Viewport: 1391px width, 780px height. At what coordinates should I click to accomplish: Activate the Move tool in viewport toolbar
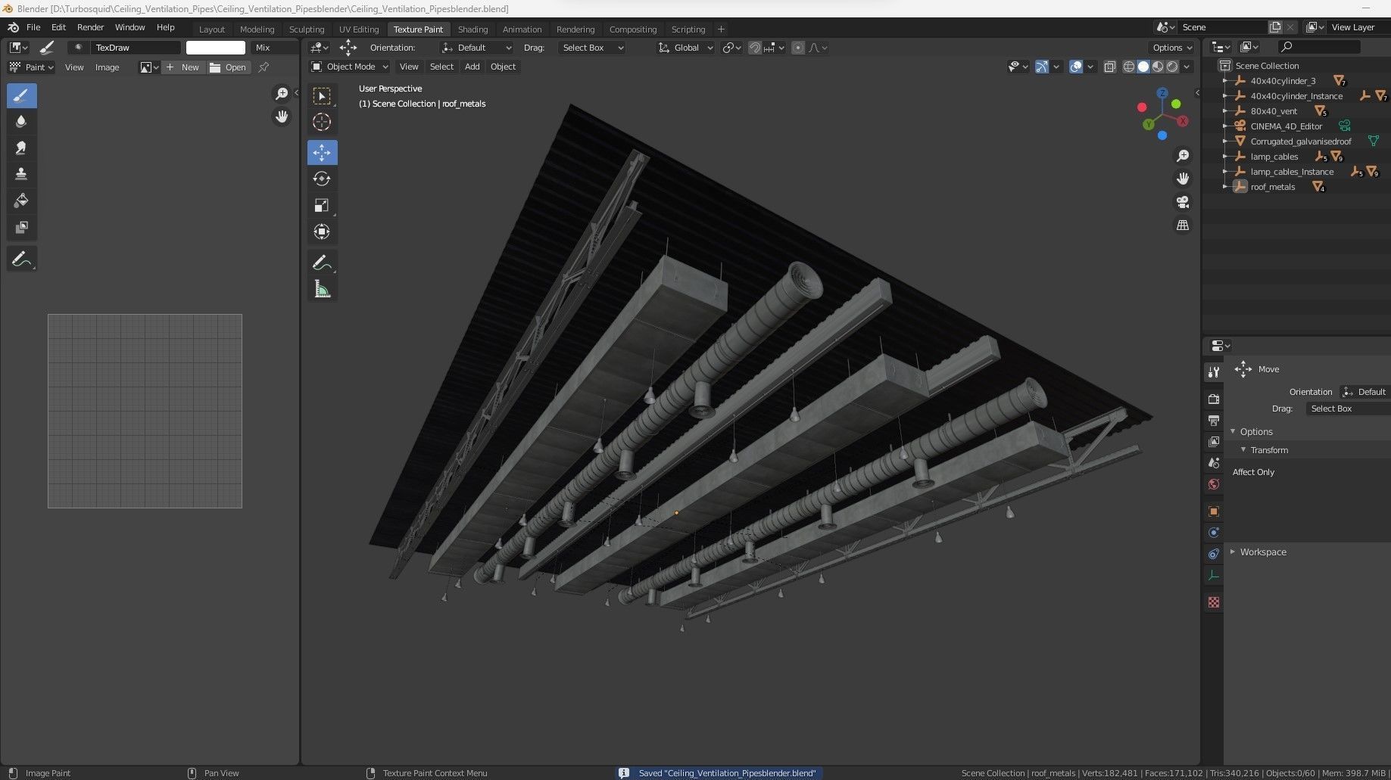[x=322, y=152]
